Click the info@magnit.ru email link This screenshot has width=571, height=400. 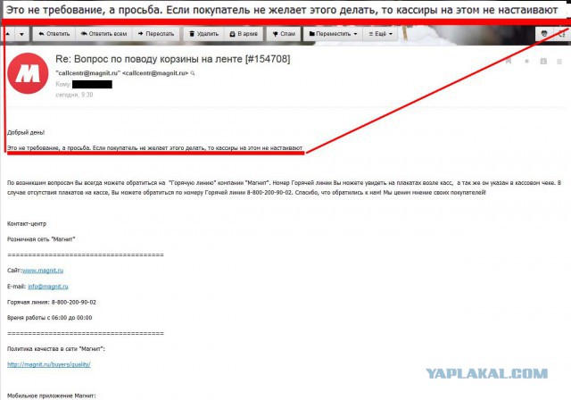(x=48, y=287)
